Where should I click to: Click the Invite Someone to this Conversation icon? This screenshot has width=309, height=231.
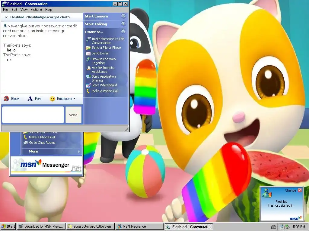[88, 39]
